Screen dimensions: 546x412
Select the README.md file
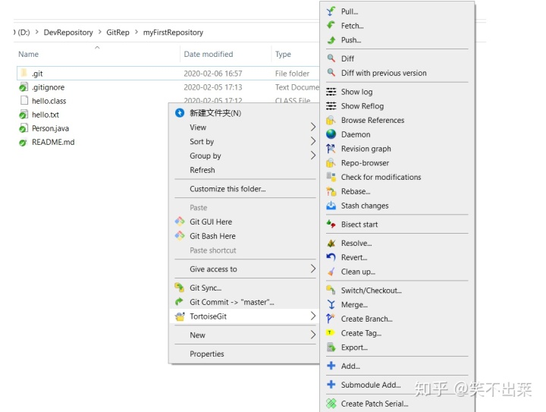coord(53,142)
